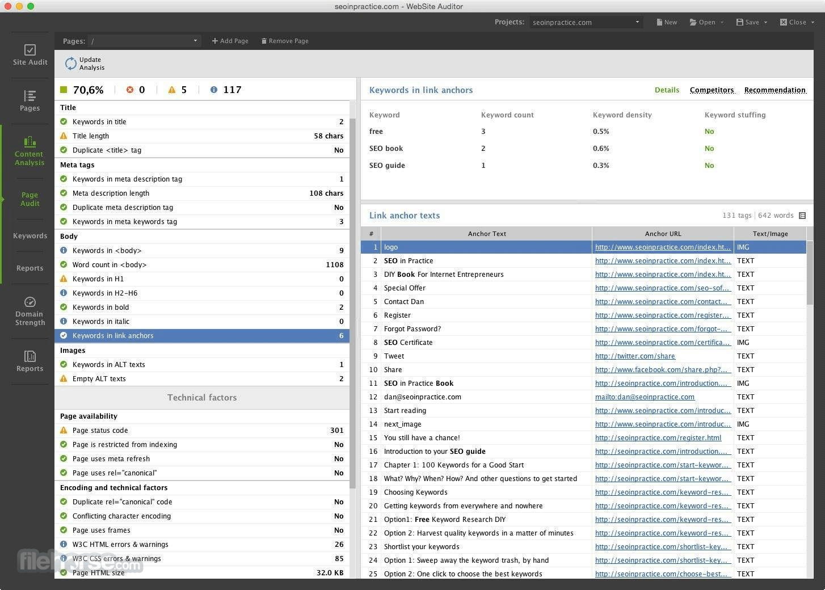Click warning icon beside Empty ALT texts
This screenshot has height=590, width=825.
(x=64, y=378)
